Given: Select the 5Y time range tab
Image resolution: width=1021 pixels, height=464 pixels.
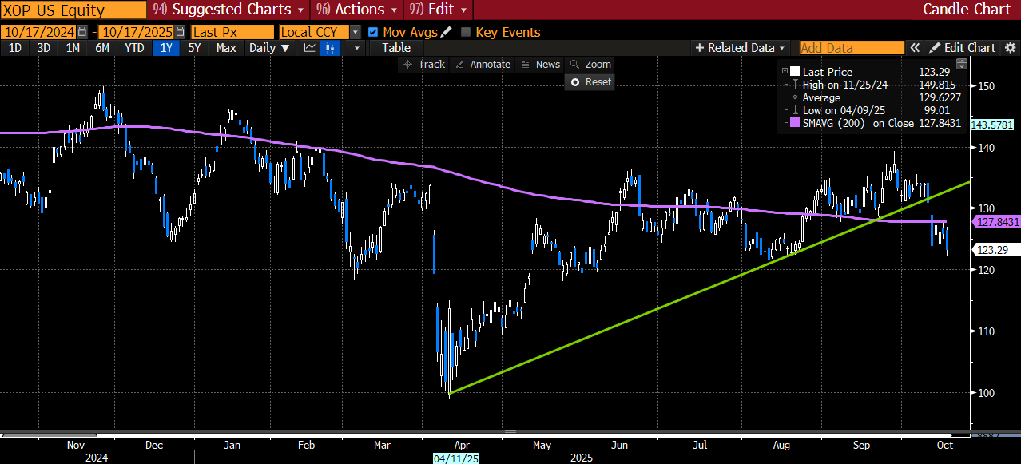Looking at the screenshot, I should tap(195, 48).
